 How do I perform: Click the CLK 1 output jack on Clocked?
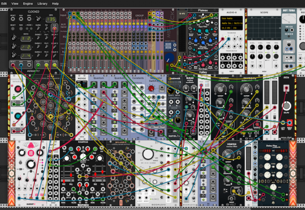[38, 65]
